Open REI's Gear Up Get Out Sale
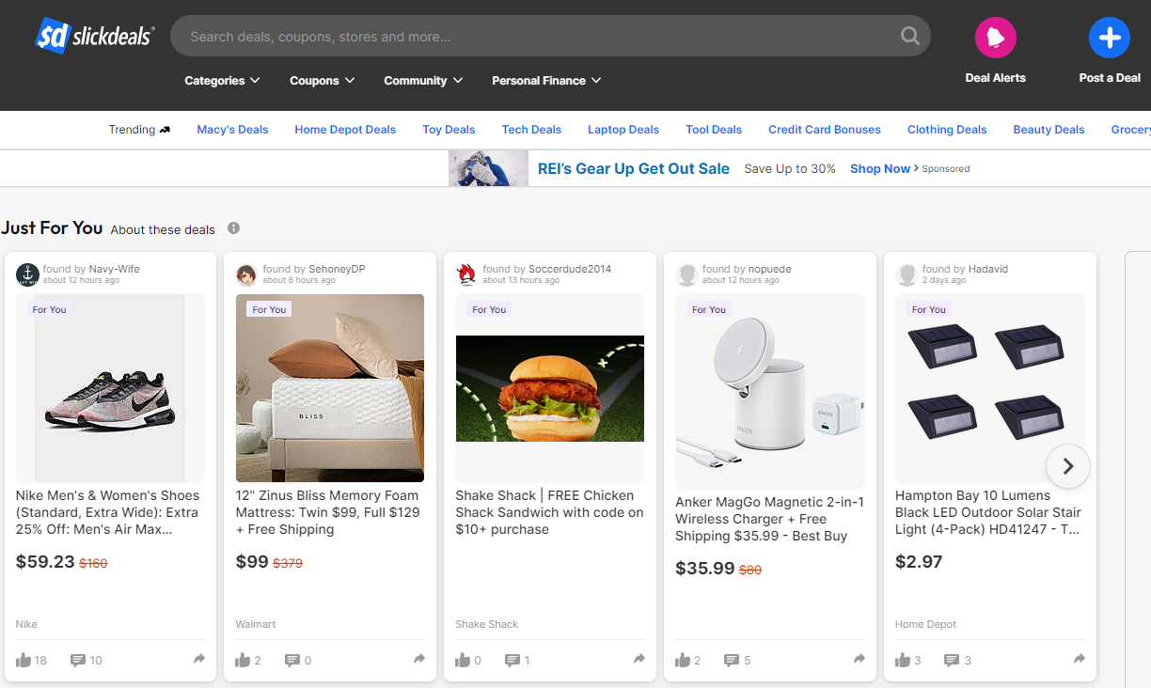This screenshot has width=1151, height=688. pos(634,169)
